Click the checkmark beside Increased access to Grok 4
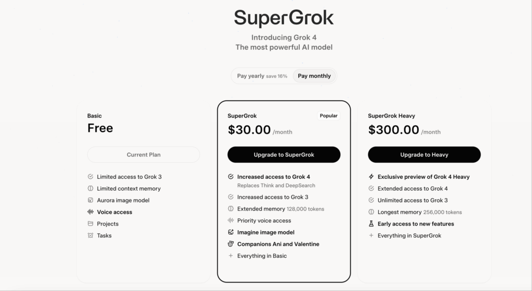 click(x=231, y=177)
